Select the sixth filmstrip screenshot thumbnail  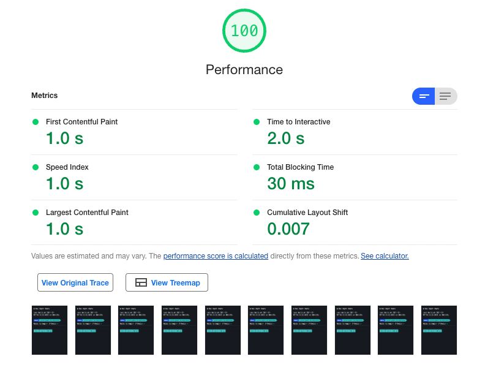266,330
